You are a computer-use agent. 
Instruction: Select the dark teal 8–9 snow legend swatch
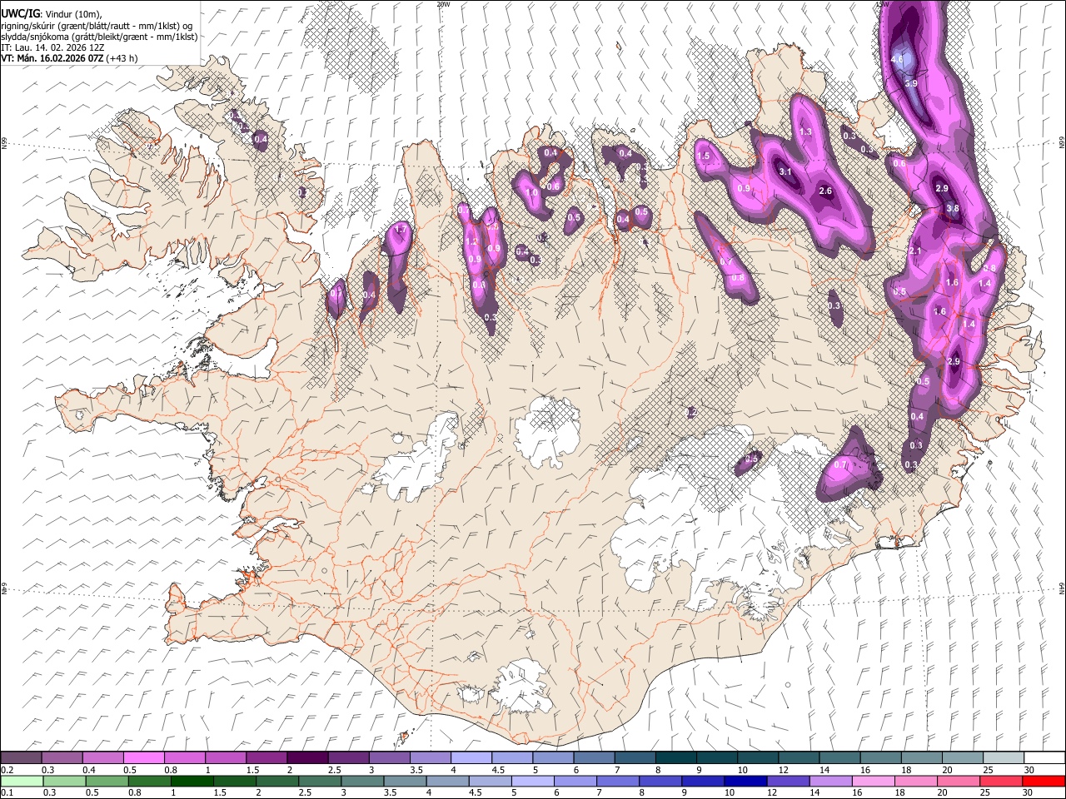click(x=676, y=757)
